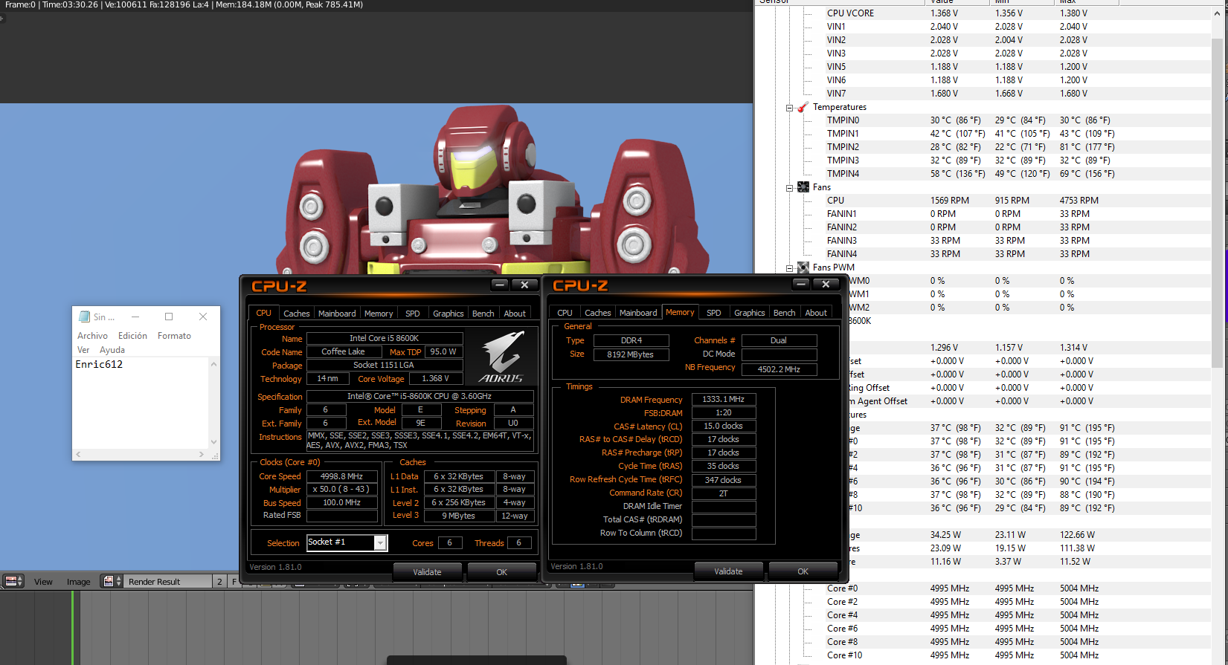Image resolution: width=1228 pixels, height=665 pixels.
Task: Open the Formato menu in Notepad
Action: click(x=174, y=336)
